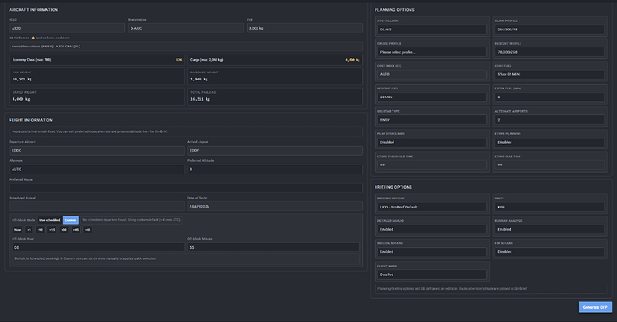This screenshot has width=617, height=322.
Task: Open the FIR NOTAMs dropdown
Action: click(550, 252)
